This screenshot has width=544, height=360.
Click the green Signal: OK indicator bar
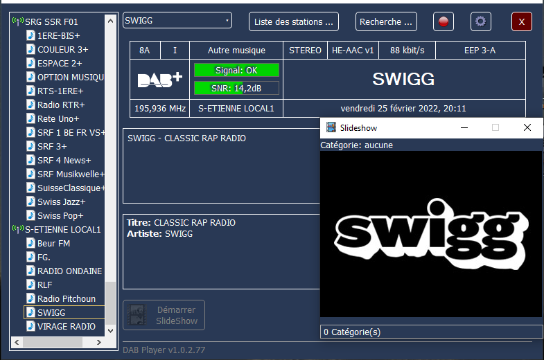(x=236, y=70)
